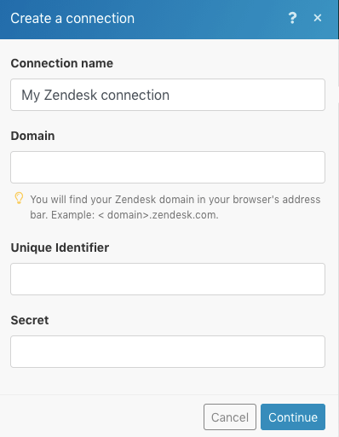Viewport: 339px width, 437px height.
Task: Focus the Connection name input field
Action: (168, 95)
